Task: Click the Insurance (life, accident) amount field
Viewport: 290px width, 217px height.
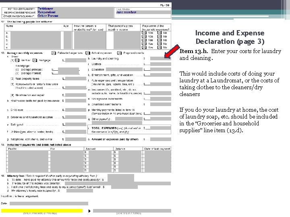Action: 161,93
